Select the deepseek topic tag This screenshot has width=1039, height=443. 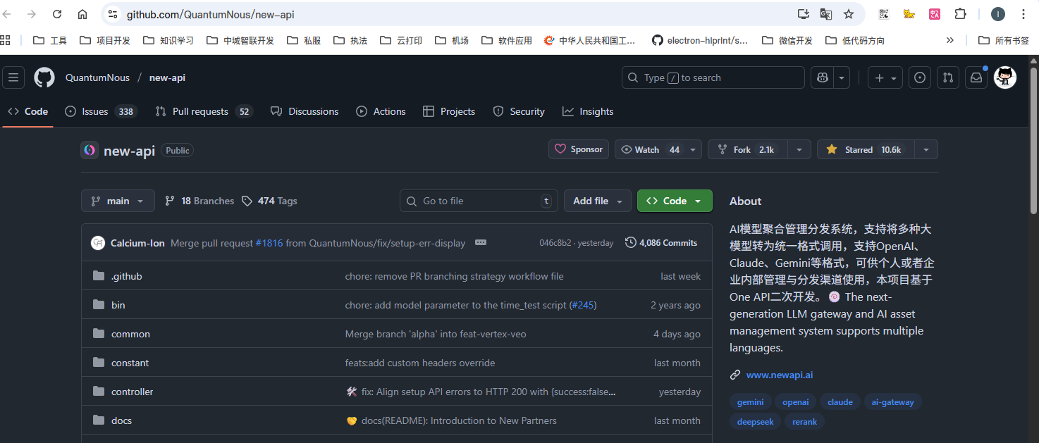click(756, 422)
